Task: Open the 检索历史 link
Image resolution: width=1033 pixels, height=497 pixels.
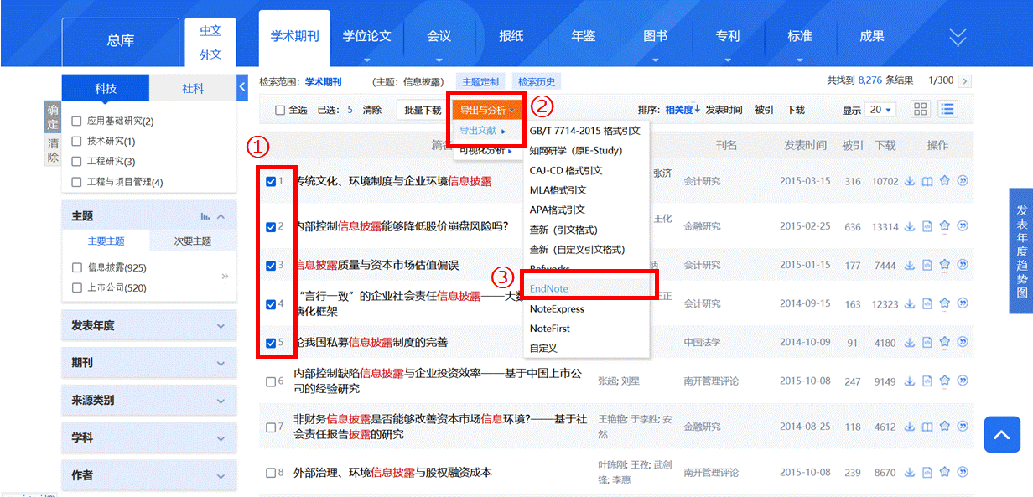Action: pos(537,81)
